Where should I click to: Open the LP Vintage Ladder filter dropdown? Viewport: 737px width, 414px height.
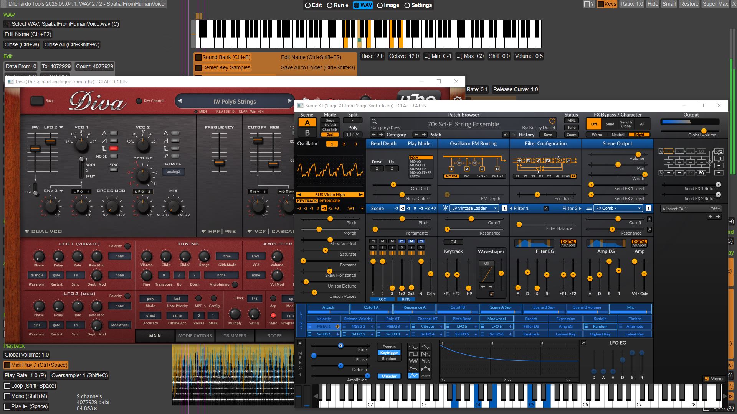point(474,208)
